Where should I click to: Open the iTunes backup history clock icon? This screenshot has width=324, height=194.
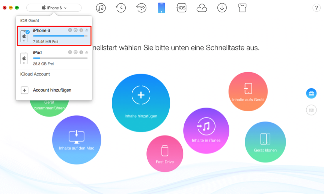(x=121, y=8)
